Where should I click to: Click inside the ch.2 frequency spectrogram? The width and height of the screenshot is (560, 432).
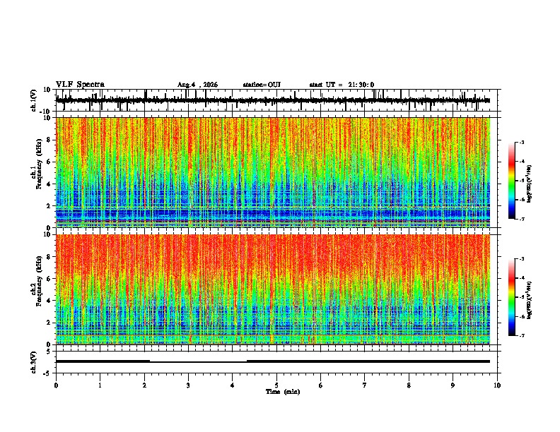[x=273, y=289]
